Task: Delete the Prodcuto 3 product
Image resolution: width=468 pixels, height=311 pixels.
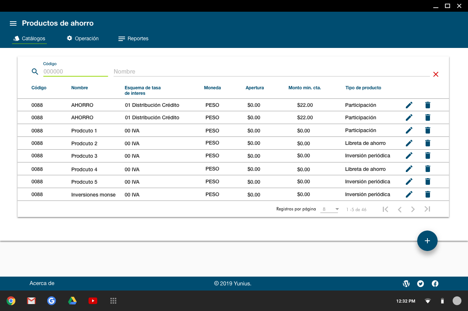Action: pyautogui.click(x=428, y=155)
